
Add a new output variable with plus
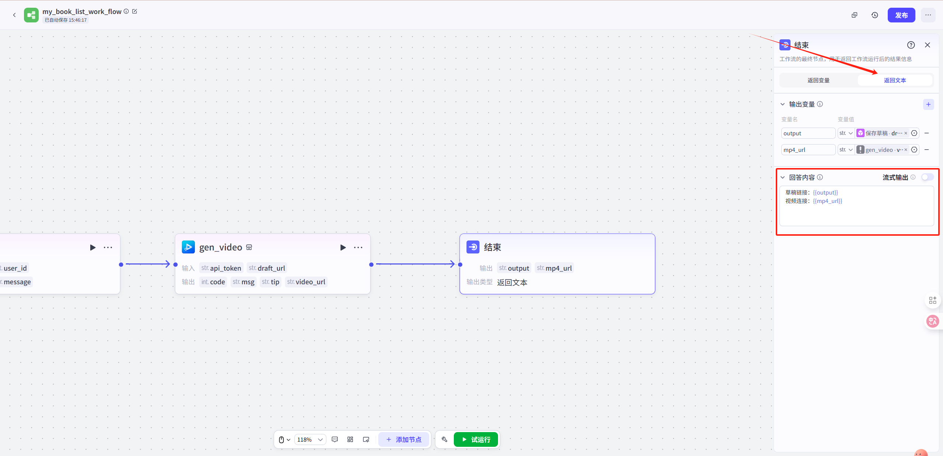coord(928,104)
